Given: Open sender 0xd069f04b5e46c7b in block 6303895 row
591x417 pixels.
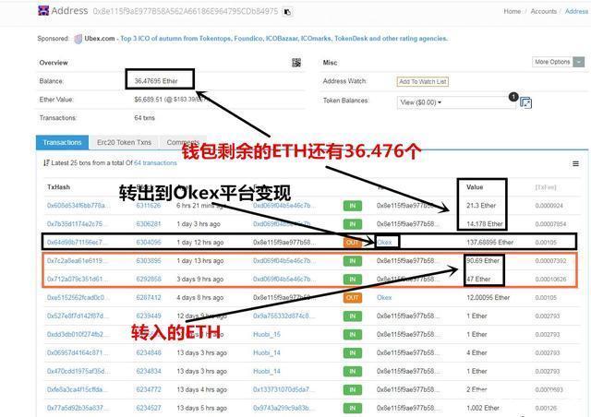Looking at the screenshot, I should point(283,261).
